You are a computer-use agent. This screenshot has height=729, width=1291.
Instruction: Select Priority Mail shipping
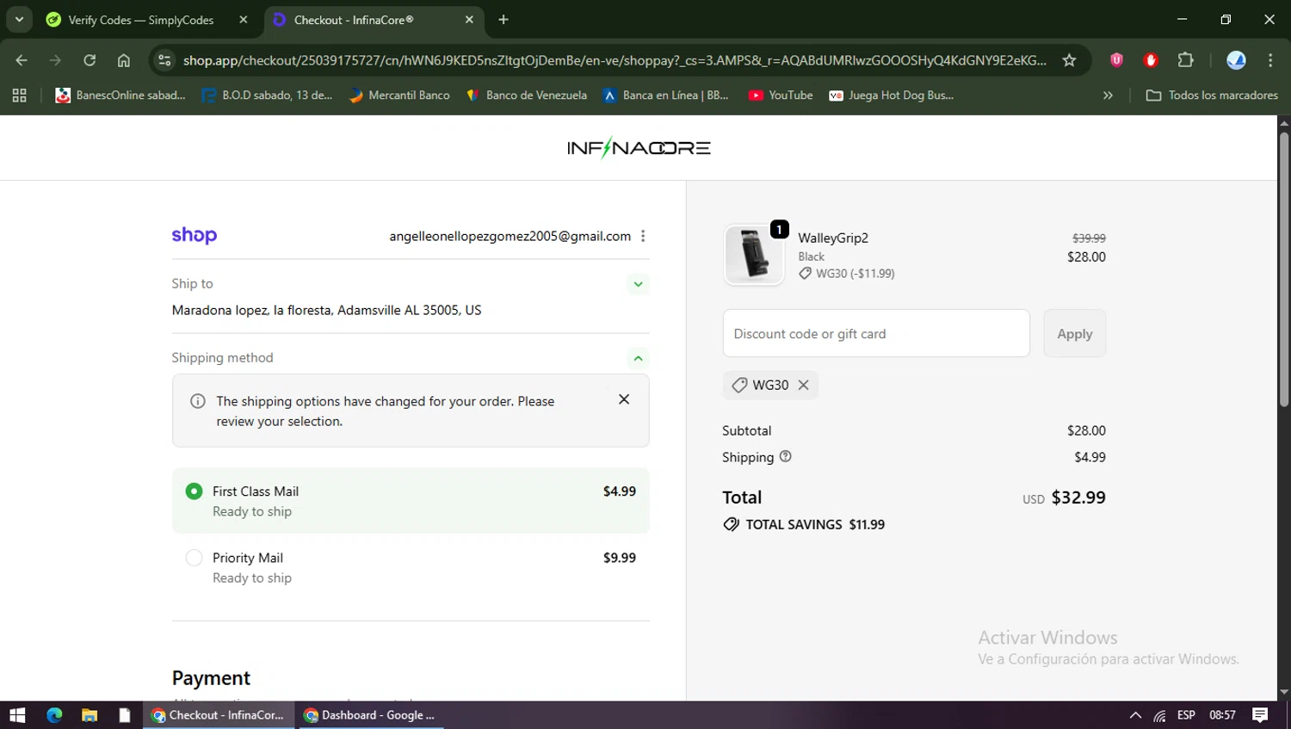[194, 558]
